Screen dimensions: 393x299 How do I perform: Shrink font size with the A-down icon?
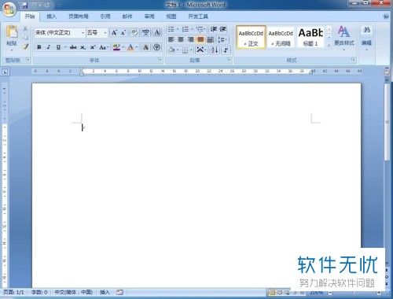(x=123, y=32)
